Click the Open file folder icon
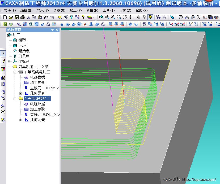Viewport: 220px width, 184px height. click(x=11, y=17)
